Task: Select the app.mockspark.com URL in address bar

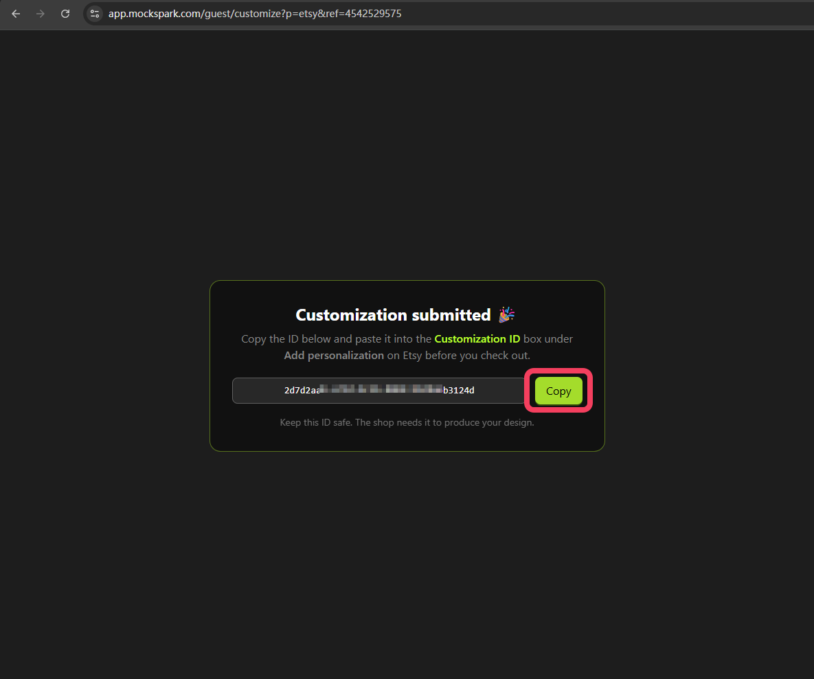Action: tap(254, 14)
